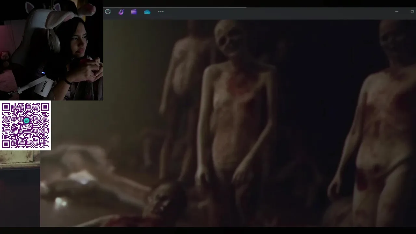Minimize the viewer window
Screen dimensions: 416x234
pyautogui.click(x=396, y=12)
